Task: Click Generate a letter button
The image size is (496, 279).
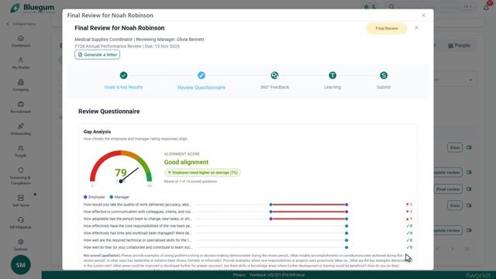Action: click(97, 55)
